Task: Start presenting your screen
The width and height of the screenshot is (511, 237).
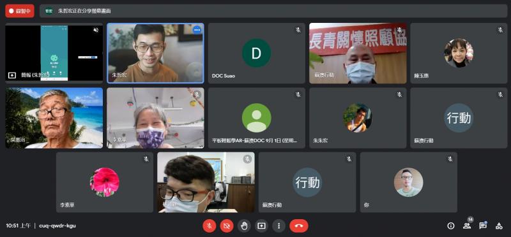Action: [x=261, y=226]
